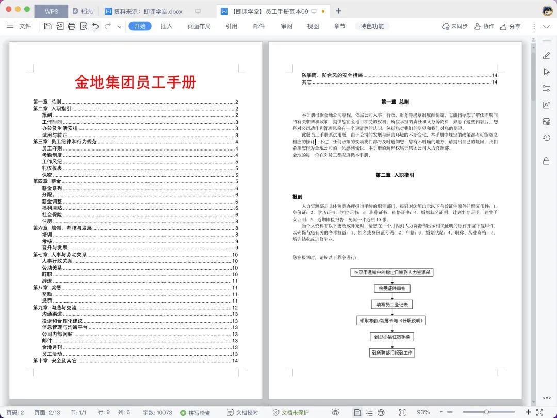Viewport: 557px width, 418px height.
Task: Open 文档校对 proofreading in status bar
Action: 242,413
